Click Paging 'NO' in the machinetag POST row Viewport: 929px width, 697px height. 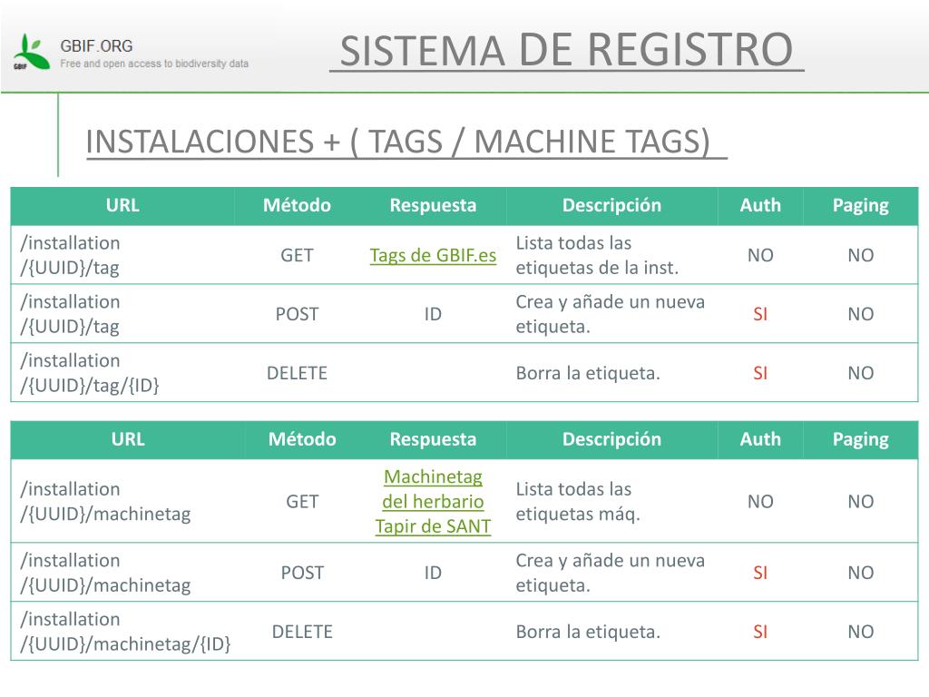pyautogui.click(x=861, y=573)
